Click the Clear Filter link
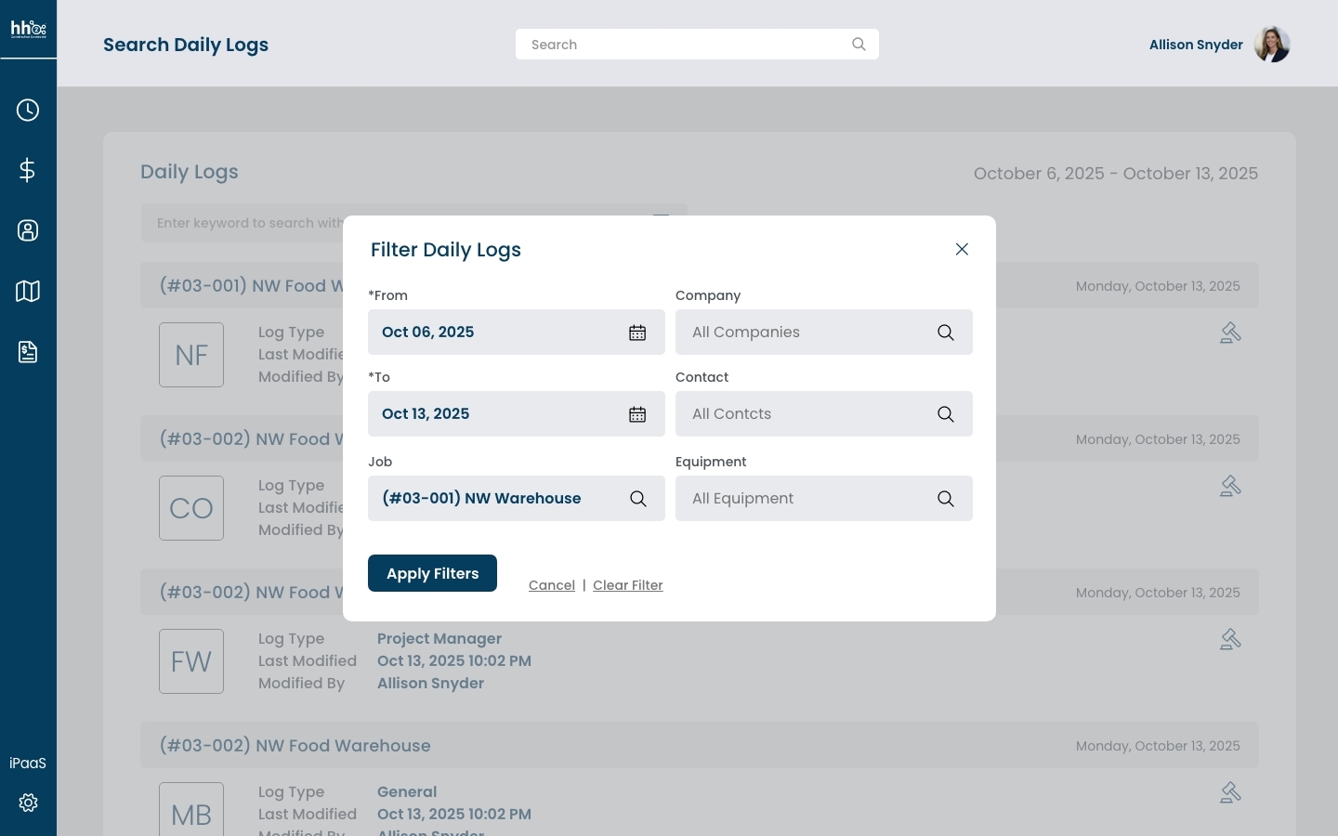Viewport: 1338px width, 836px height. pos(628,585)
